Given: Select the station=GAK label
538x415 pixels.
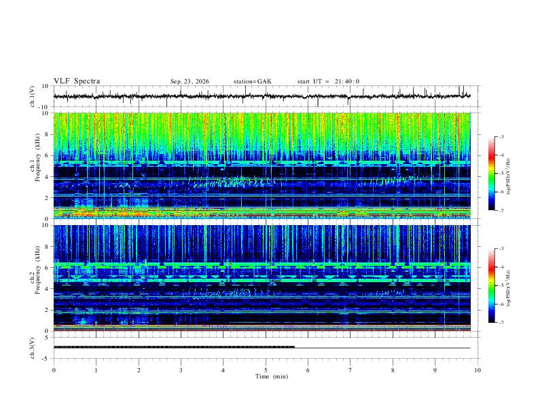Looking at the screenshot, I should pyautogui.click(x=252, y=81).
